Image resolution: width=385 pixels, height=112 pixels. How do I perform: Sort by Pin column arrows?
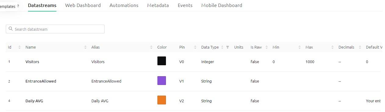(195, 47)
